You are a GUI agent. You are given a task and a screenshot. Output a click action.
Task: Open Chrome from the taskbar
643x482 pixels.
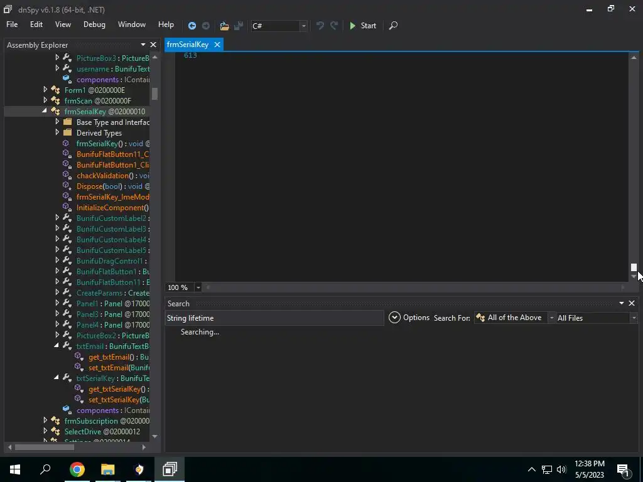(x=77, y=469)
